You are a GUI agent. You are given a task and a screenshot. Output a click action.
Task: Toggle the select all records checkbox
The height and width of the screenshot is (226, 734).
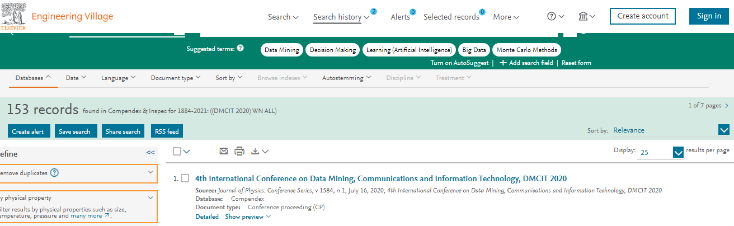click(177, 151)
